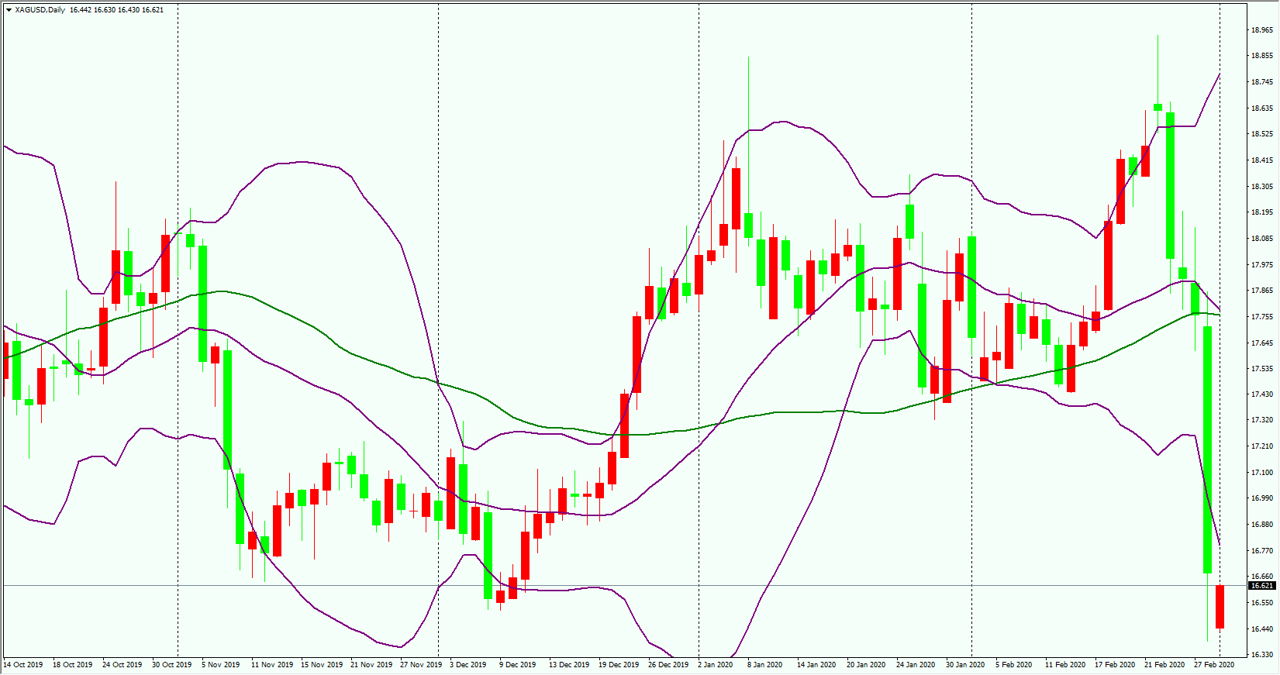This screenshot has height=675, width=1280.
Task: Select the 16.330 price axis label
Action: point(1262,655)
